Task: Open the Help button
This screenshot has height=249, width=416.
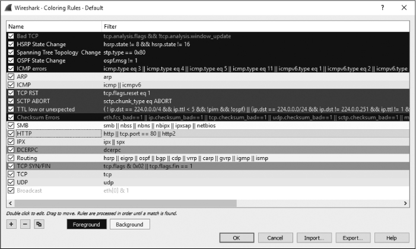Action: click(x=392, y=238)
